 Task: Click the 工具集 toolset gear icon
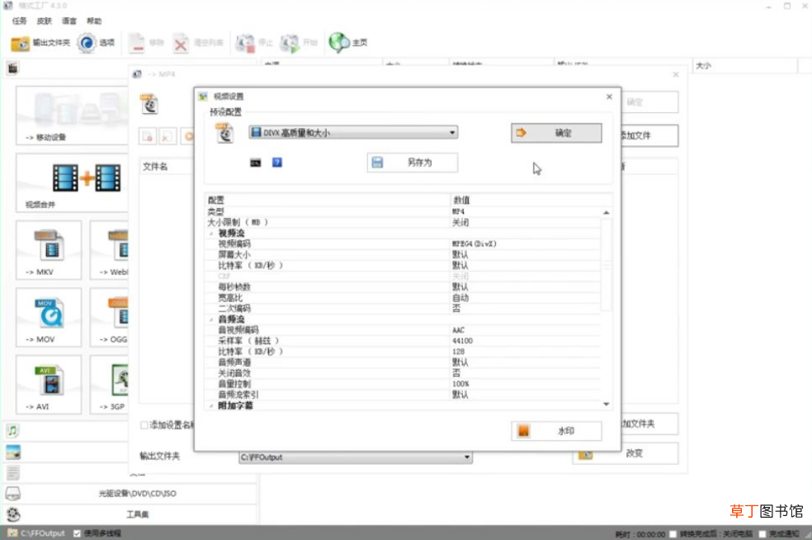coord(13,514)
